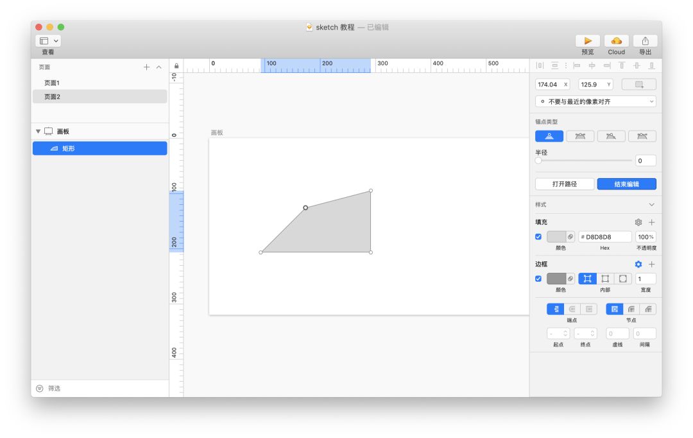
Task: Open the Cloud upload icon
Action: (616, 41)
